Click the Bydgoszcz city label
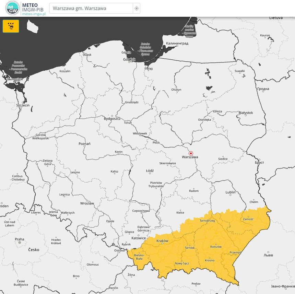 click(112, 119)
